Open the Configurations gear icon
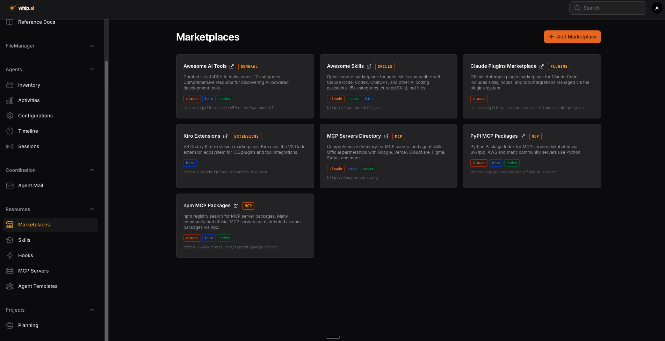The height and width of the screenshot is (341, 665). (10, 116)
